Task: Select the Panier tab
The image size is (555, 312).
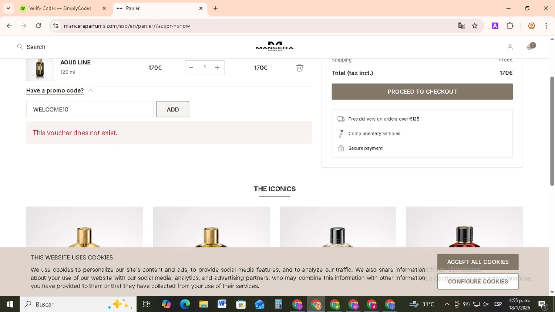Action: point(160,8)
